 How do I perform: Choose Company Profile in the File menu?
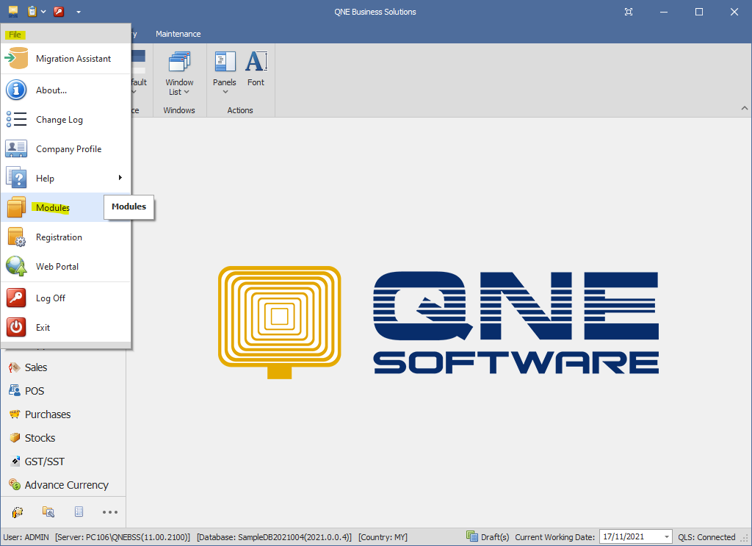pyautogui.click(x=65, y=148)
